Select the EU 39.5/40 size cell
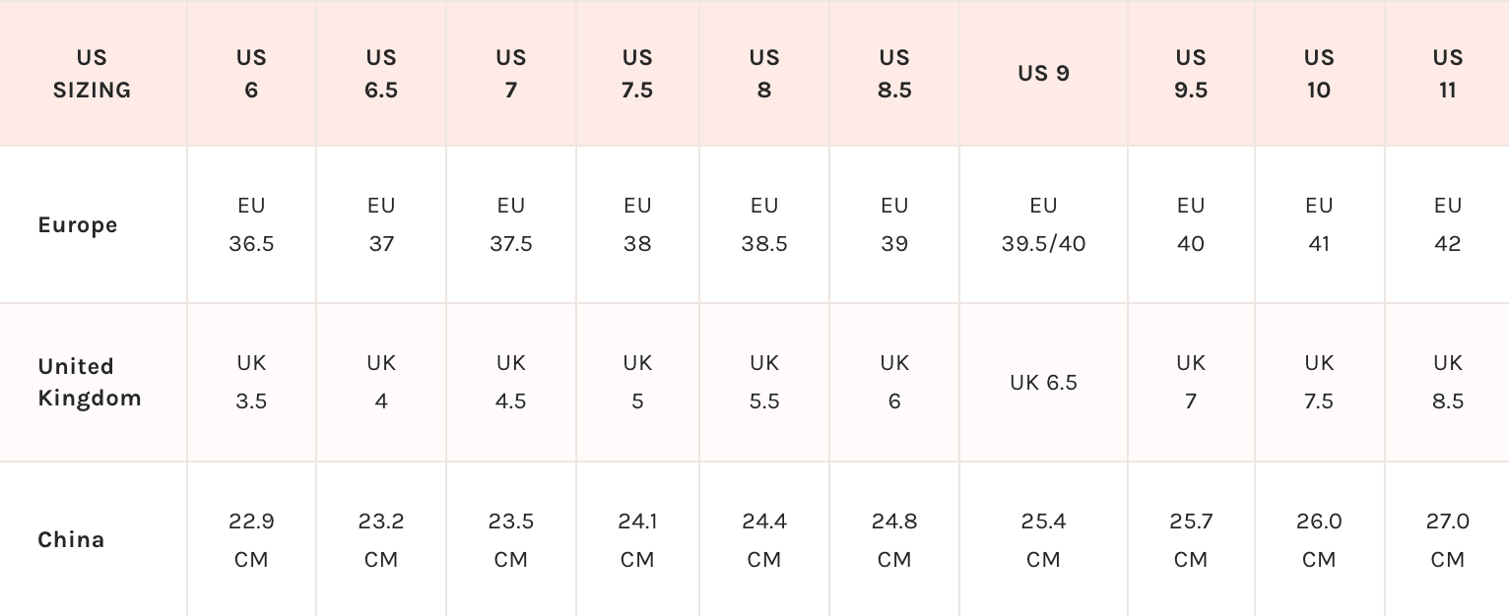The height and width of the screenshot is (616, 1509). (1043, 224)
